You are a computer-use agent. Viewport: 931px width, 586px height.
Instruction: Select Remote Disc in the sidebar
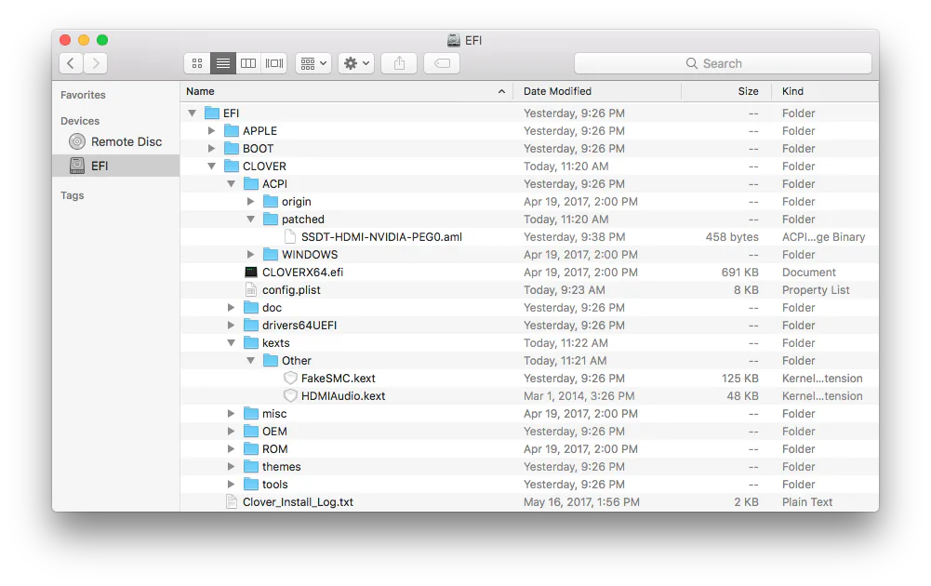(x=115, y=142)
